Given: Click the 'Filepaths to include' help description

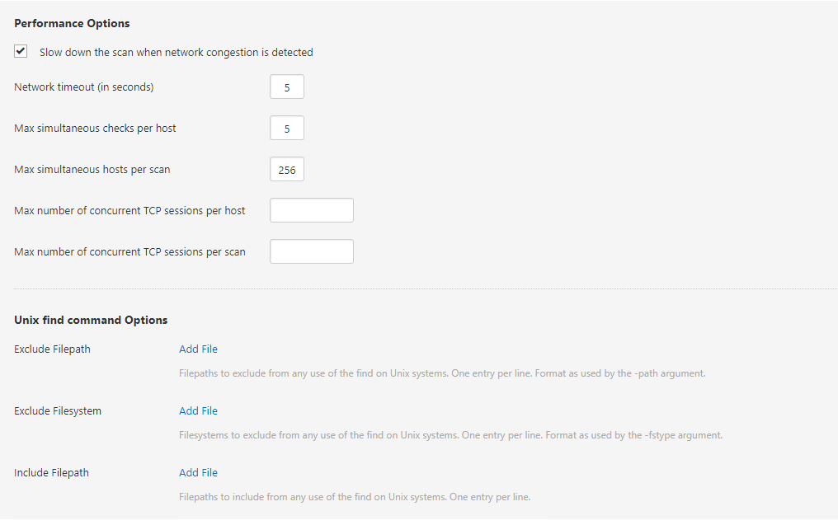Looking at the screenshot, I should (x=355, y=497).
